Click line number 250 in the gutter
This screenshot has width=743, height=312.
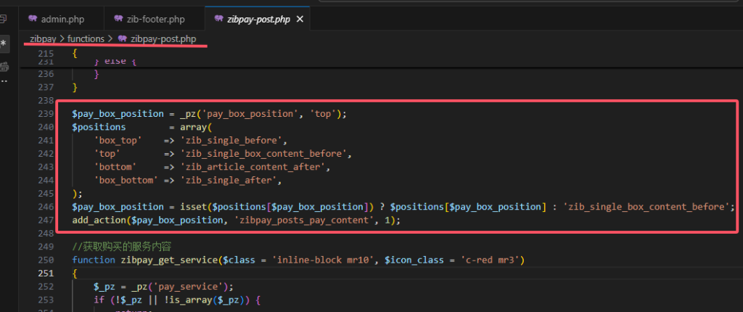click(x=46, y=260)
